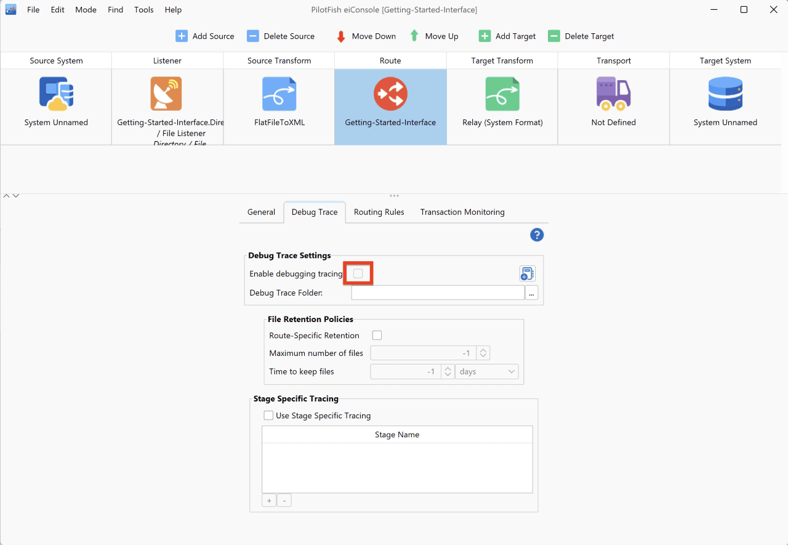The height and width of the screenshot is (545, 788).
Task: Select the Source System stage icon
Action: (x=56, y=94)
